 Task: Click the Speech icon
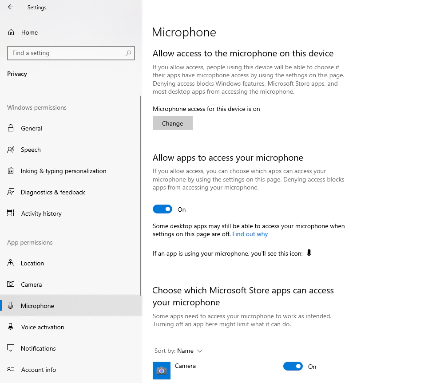coord(11,150)
